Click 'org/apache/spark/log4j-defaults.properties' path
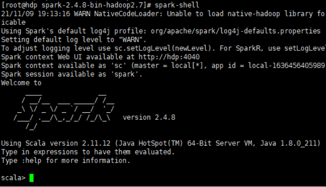 (x=236, y=31)
